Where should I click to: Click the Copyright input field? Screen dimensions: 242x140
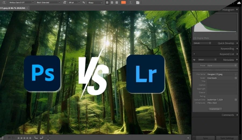pos(222,89)
